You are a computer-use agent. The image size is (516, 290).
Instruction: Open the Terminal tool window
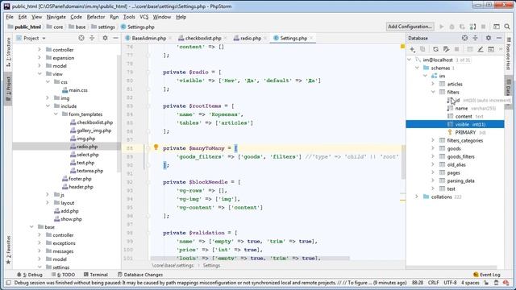[x=96, y=275]
